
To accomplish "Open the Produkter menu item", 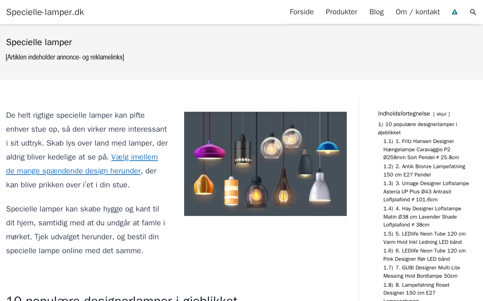I will (341, 12).
